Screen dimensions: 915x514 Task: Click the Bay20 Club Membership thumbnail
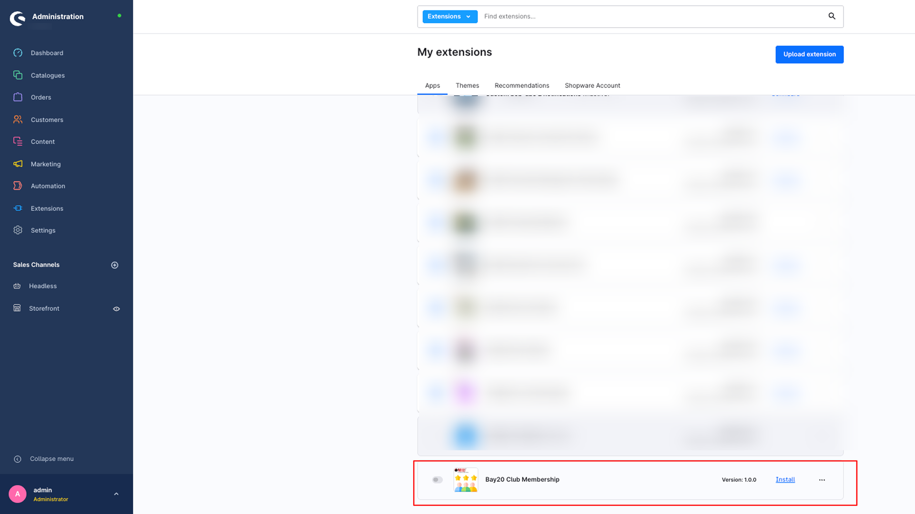pyautogui.click(x=466, y=480)
